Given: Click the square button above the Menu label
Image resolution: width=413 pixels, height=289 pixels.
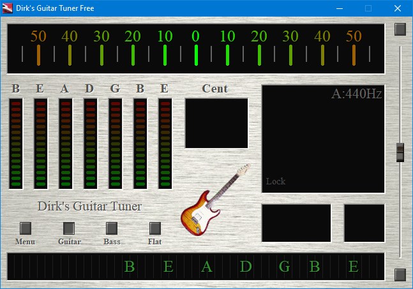Looking at the screenshot, I should pyautogui.click(x=26, y=228).
